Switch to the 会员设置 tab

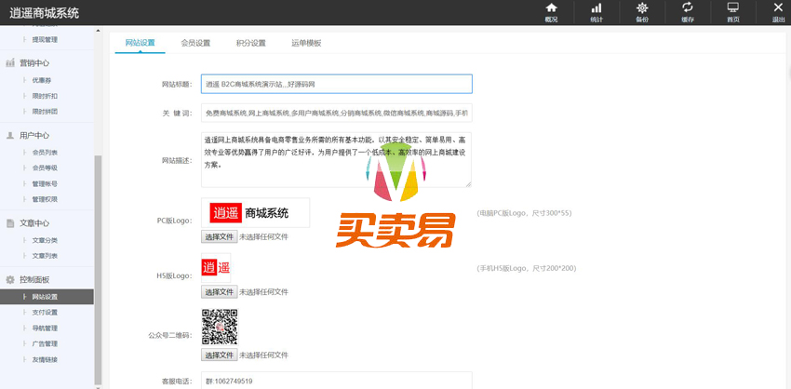pos(195,43)
